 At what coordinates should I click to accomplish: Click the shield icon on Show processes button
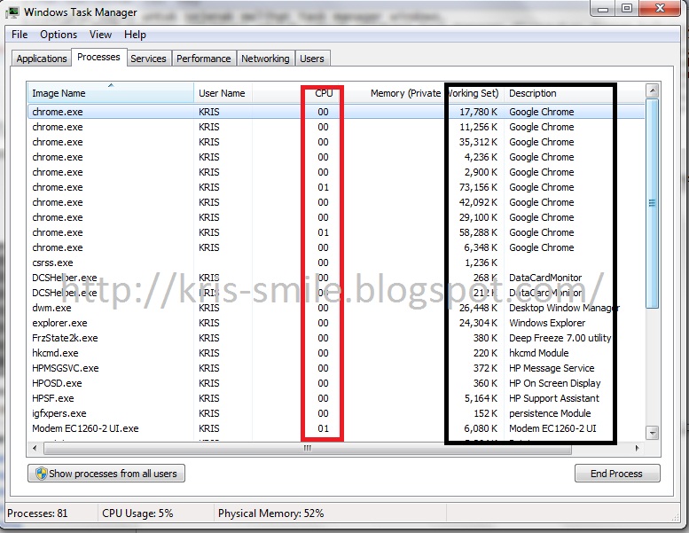(42, 474)
